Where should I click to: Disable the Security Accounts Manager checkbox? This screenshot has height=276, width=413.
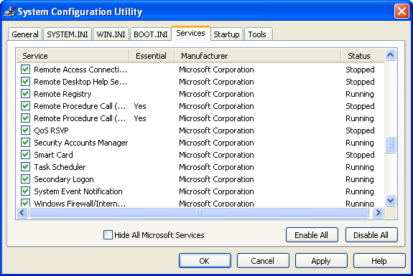26,143
